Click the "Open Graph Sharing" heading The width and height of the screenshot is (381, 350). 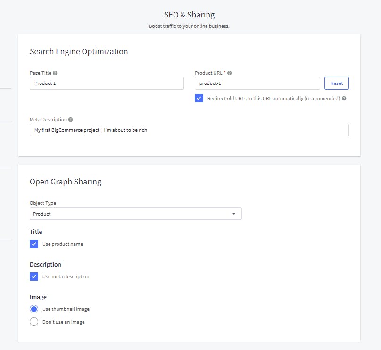(x=66, y=182)
